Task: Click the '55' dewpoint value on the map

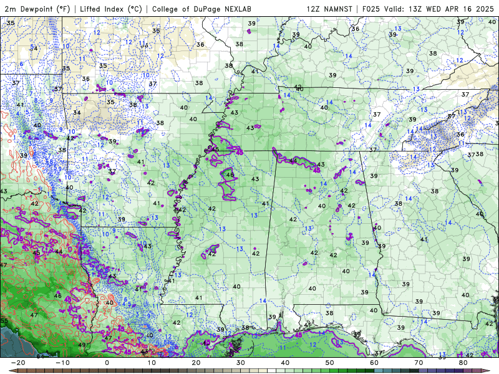Action: point(4,320)
